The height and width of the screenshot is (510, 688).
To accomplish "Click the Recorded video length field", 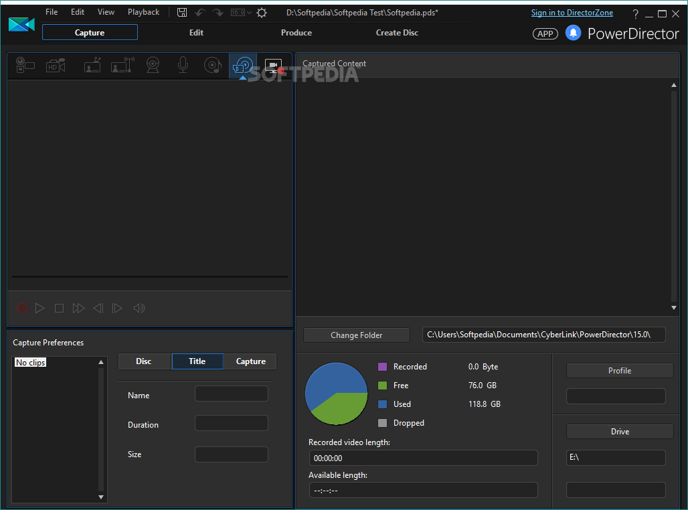I will point(424,458).
